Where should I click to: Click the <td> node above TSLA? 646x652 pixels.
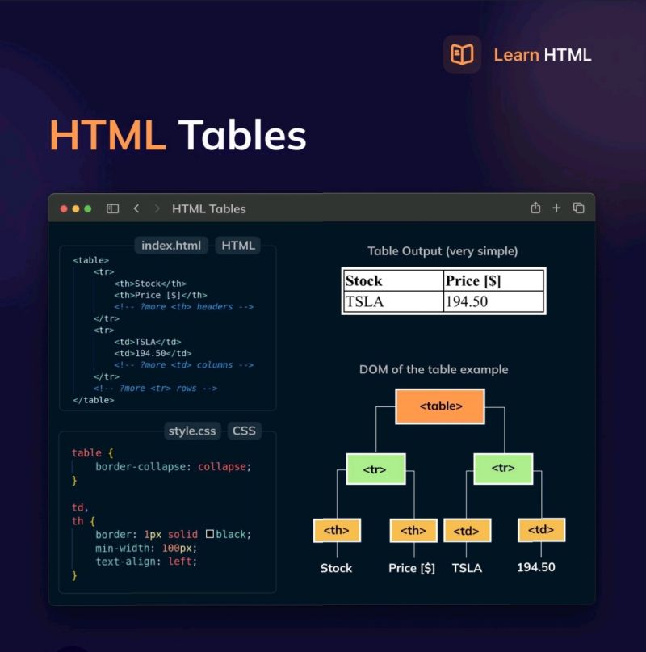468,530
